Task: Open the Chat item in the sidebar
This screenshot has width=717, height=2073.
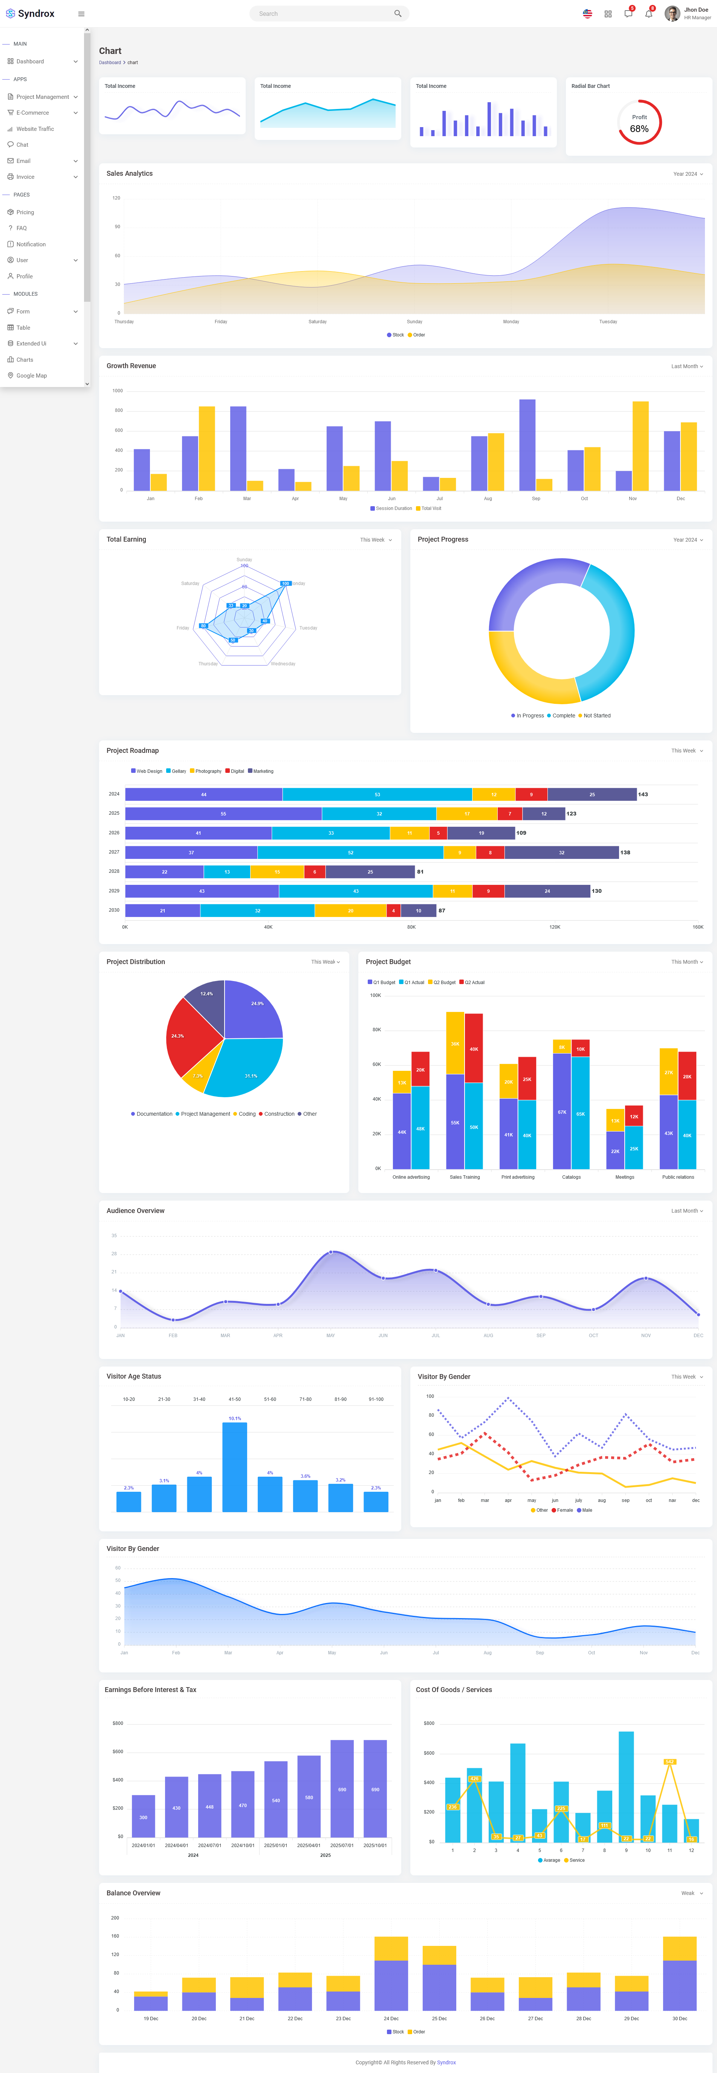Action: (x=23, y=145)
